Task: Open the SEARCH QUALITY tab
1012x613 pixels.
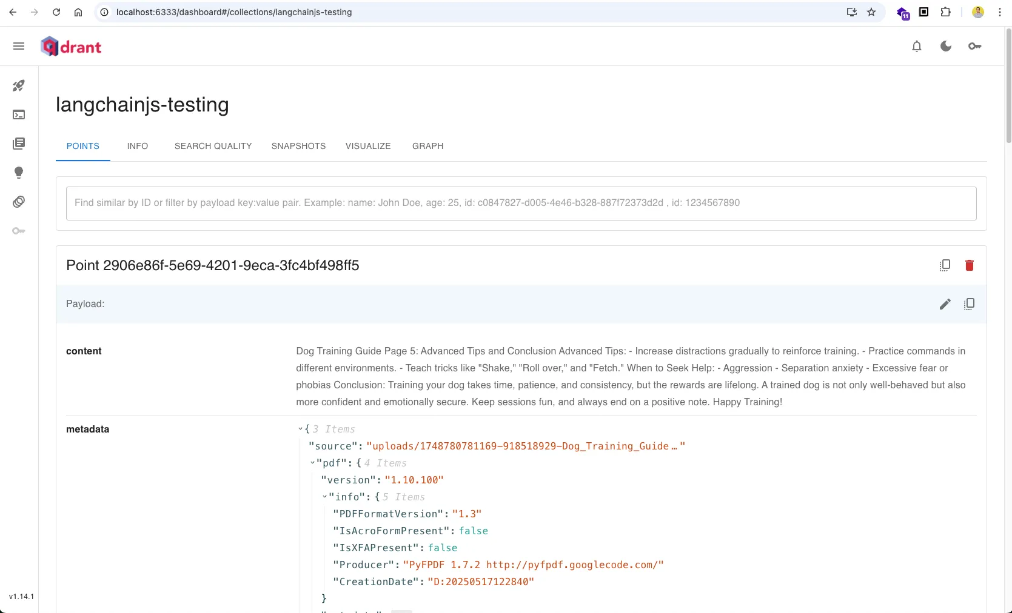Action: click(x=213, y=146)
